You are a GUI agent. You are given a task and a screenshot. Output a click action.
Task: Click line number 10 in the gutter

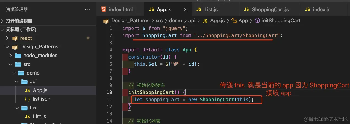[x=109, y=92]
